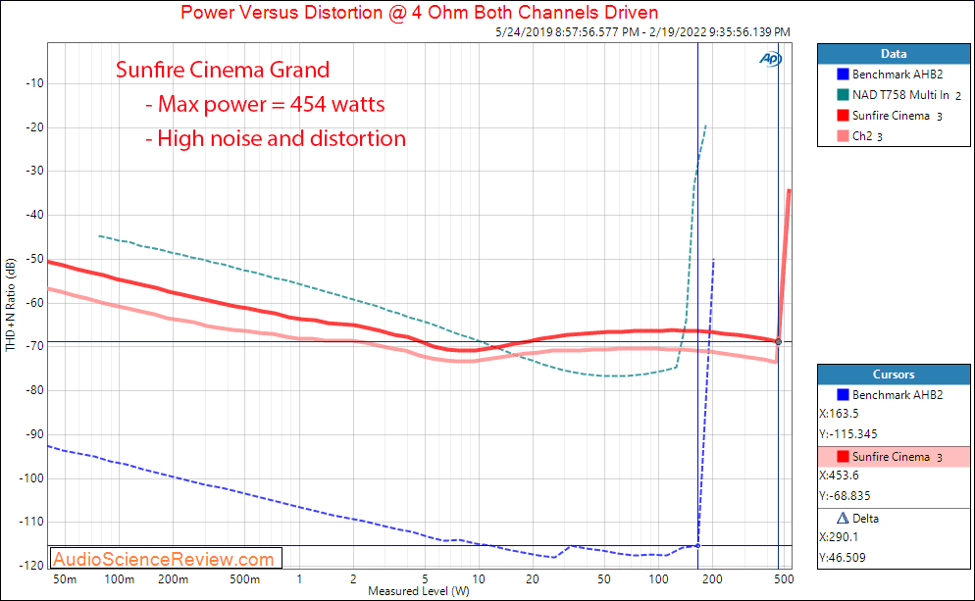Viewport: 975px width, 601px height.
Task: Click the highlighted Sunfire Cinema cursor row
Action: click(894, 456)
